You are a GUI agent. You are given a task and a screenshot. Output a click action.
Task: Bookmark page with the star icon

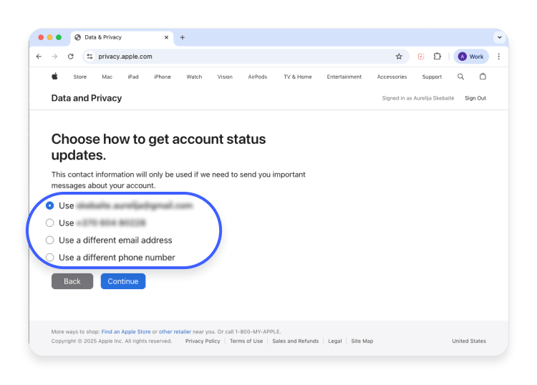[x=399, y=57]
